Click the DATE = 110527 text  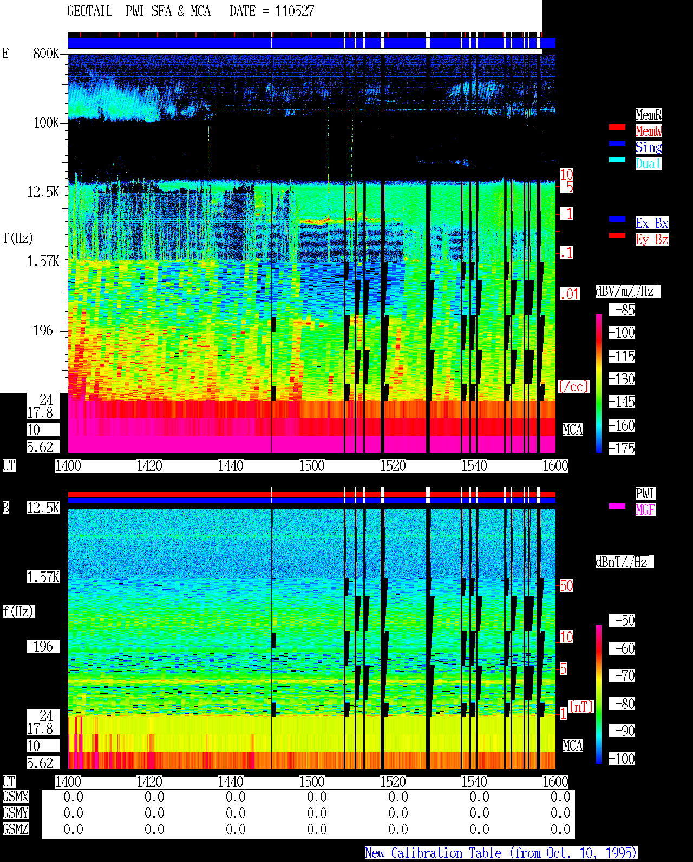(x=272, y=11)
